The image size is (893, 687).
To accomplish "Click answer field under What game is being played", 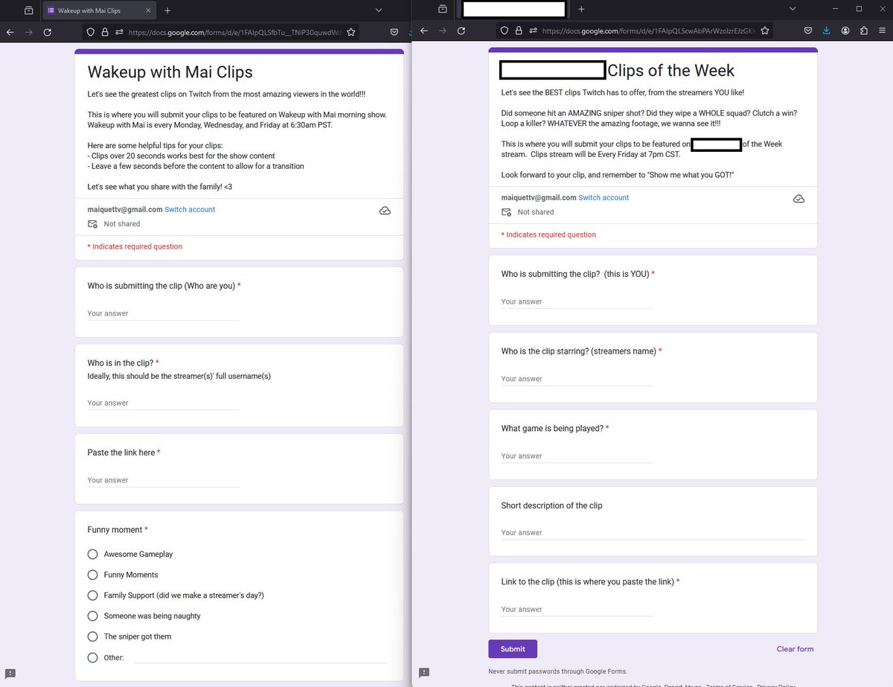I will click(x=577, y=456).
